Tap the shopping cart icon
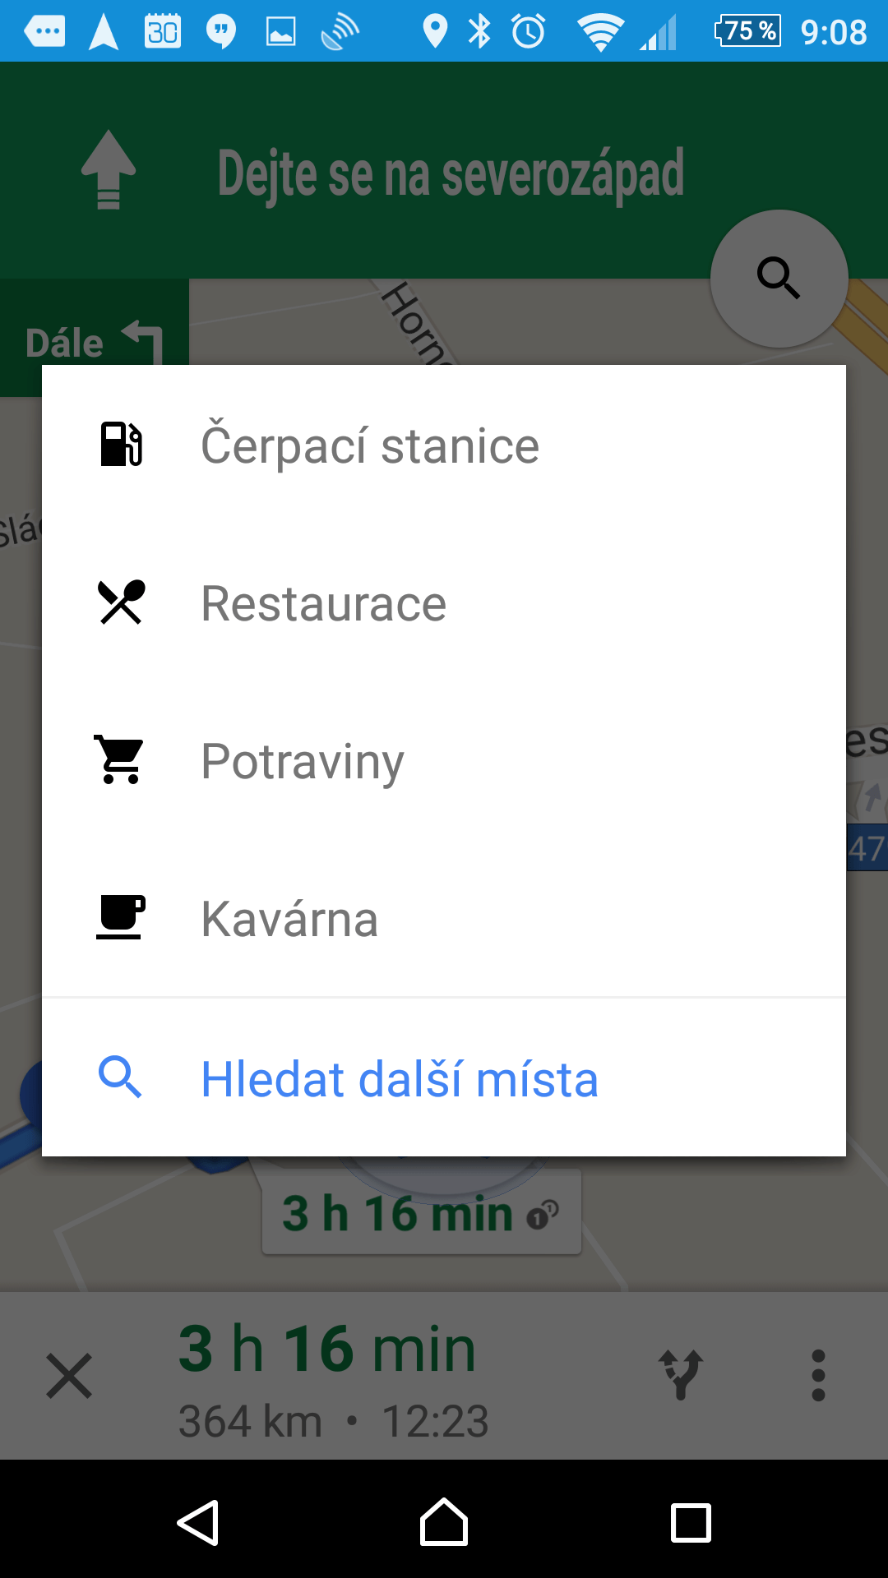The height and width of the screenshot is (1578, 888). pyautogui.click(x=120, y=759)
